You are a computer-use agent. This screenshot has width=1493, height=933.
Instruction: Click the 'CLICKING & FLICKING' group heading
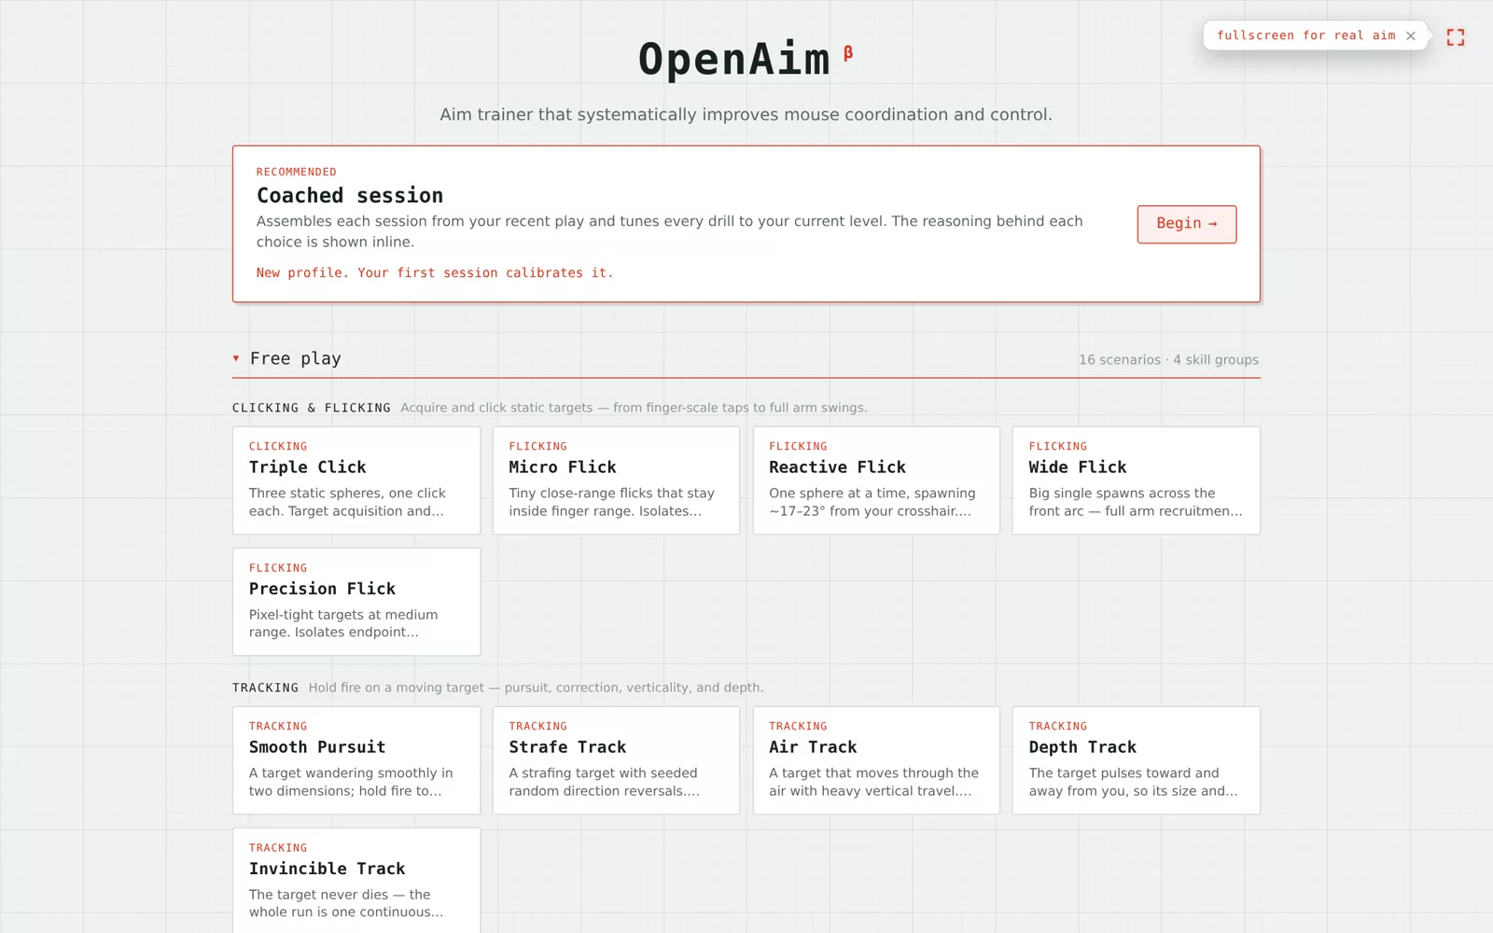coord(312,408)
